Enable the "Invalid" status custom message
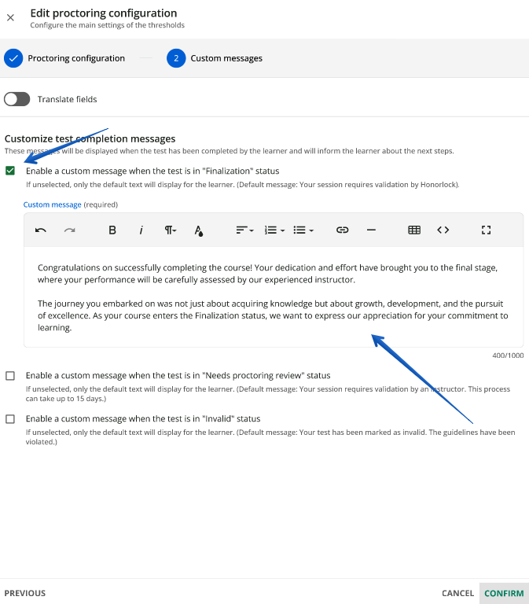The image size is (529, 604). pos(10,418)
